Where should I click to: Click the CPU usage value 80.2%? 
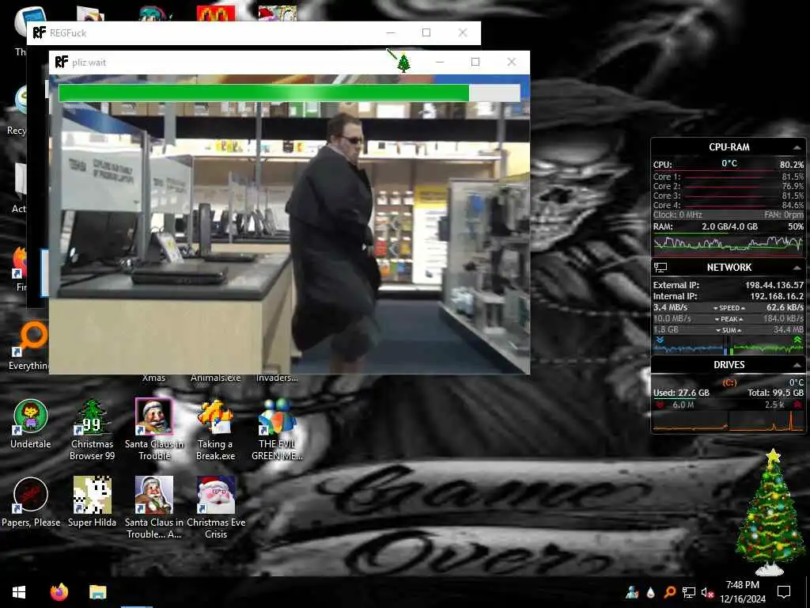pos(791,165)
